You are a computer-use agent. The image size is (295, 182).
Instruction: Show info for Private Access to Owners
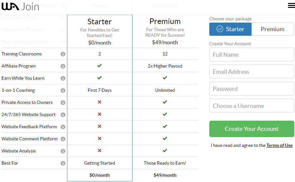coord(63,103)
